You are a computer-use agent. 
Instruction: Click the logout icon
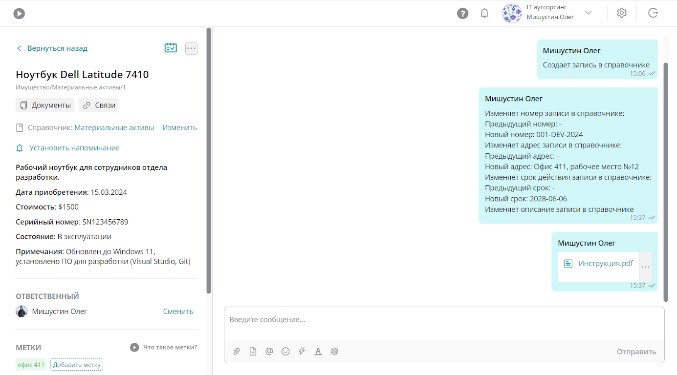pyautogui.click(x=653, y=13)
